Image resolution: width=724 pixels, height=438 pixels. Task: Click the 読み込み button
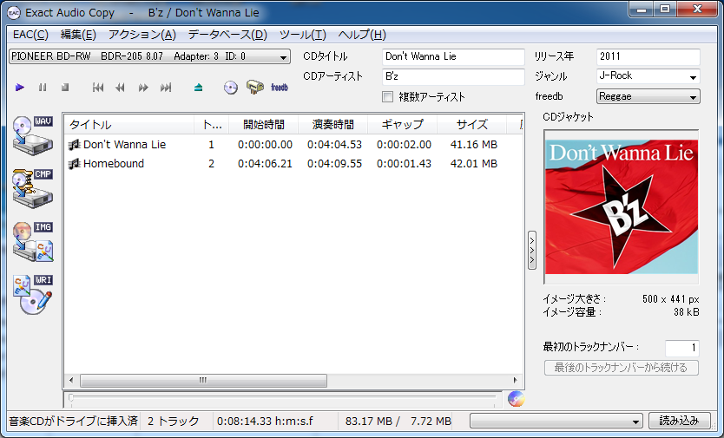(x=679, y=421)
